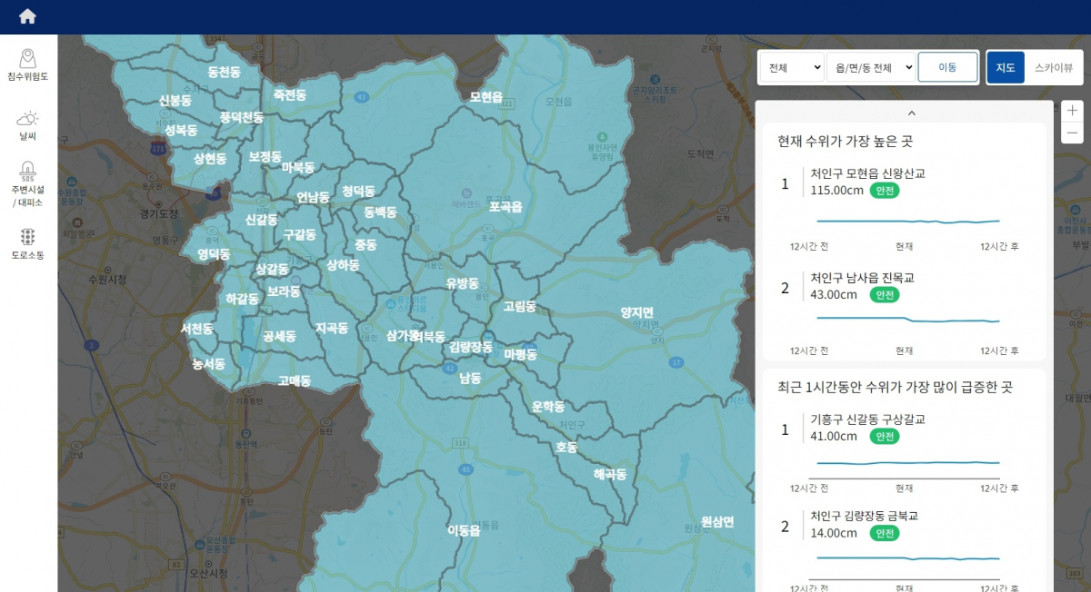Viewport: 1091px width, 592px height.
Task: Click the 주변시설/대피소 shelter icon
Action: pos(27,186)
